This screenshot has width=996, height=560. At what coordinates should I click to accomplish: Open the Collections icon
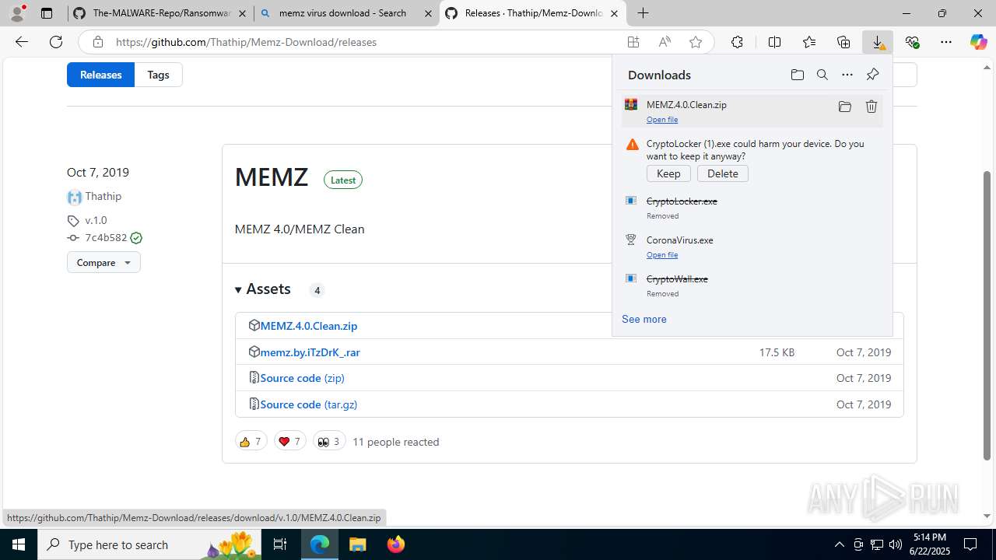tap(843, 42)
